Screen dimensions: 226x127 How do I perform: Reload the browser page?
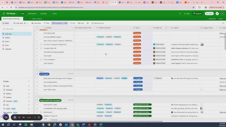pyautogui.click(x=11, y=7)
